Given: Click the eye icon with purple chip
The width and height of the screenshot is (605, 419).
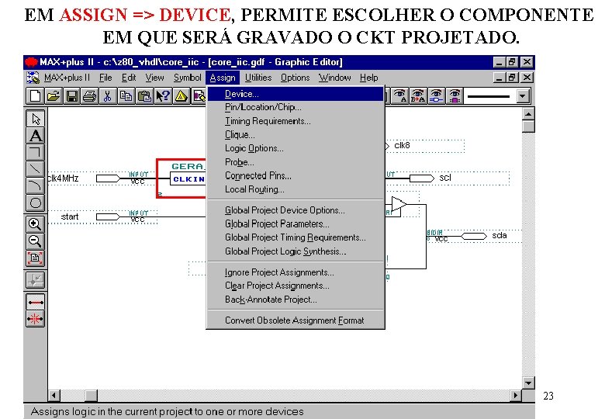Looking at the screenshot, I should tap(455, 95).
